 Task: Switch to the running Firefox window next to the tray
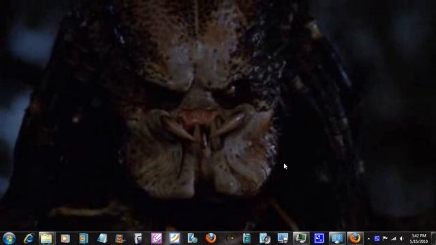click(355, 238)
